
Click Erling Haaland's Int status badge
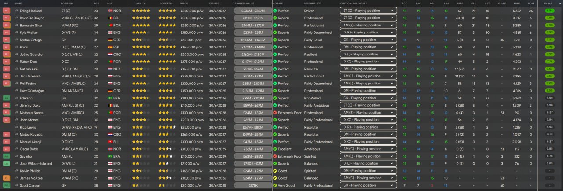7,11
